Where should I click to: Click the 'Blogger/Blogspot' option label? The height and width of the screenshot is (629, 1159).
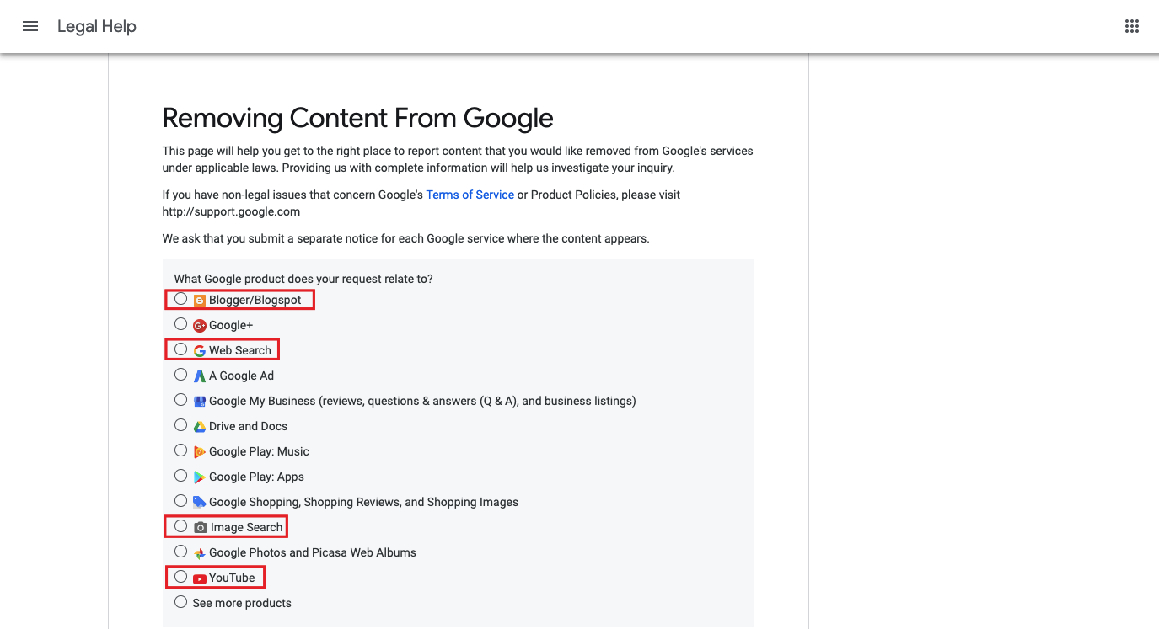(255, 300)
